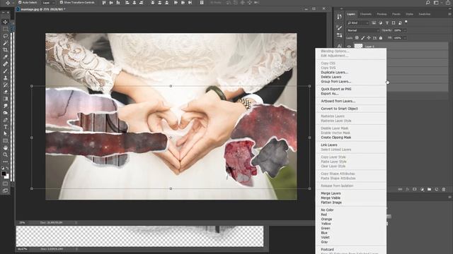The height and width of the screenshot is (254, 453).
Task: Open the Fill slider dropdown arrow
Action: pyautogui.click(x=405, y=37)
